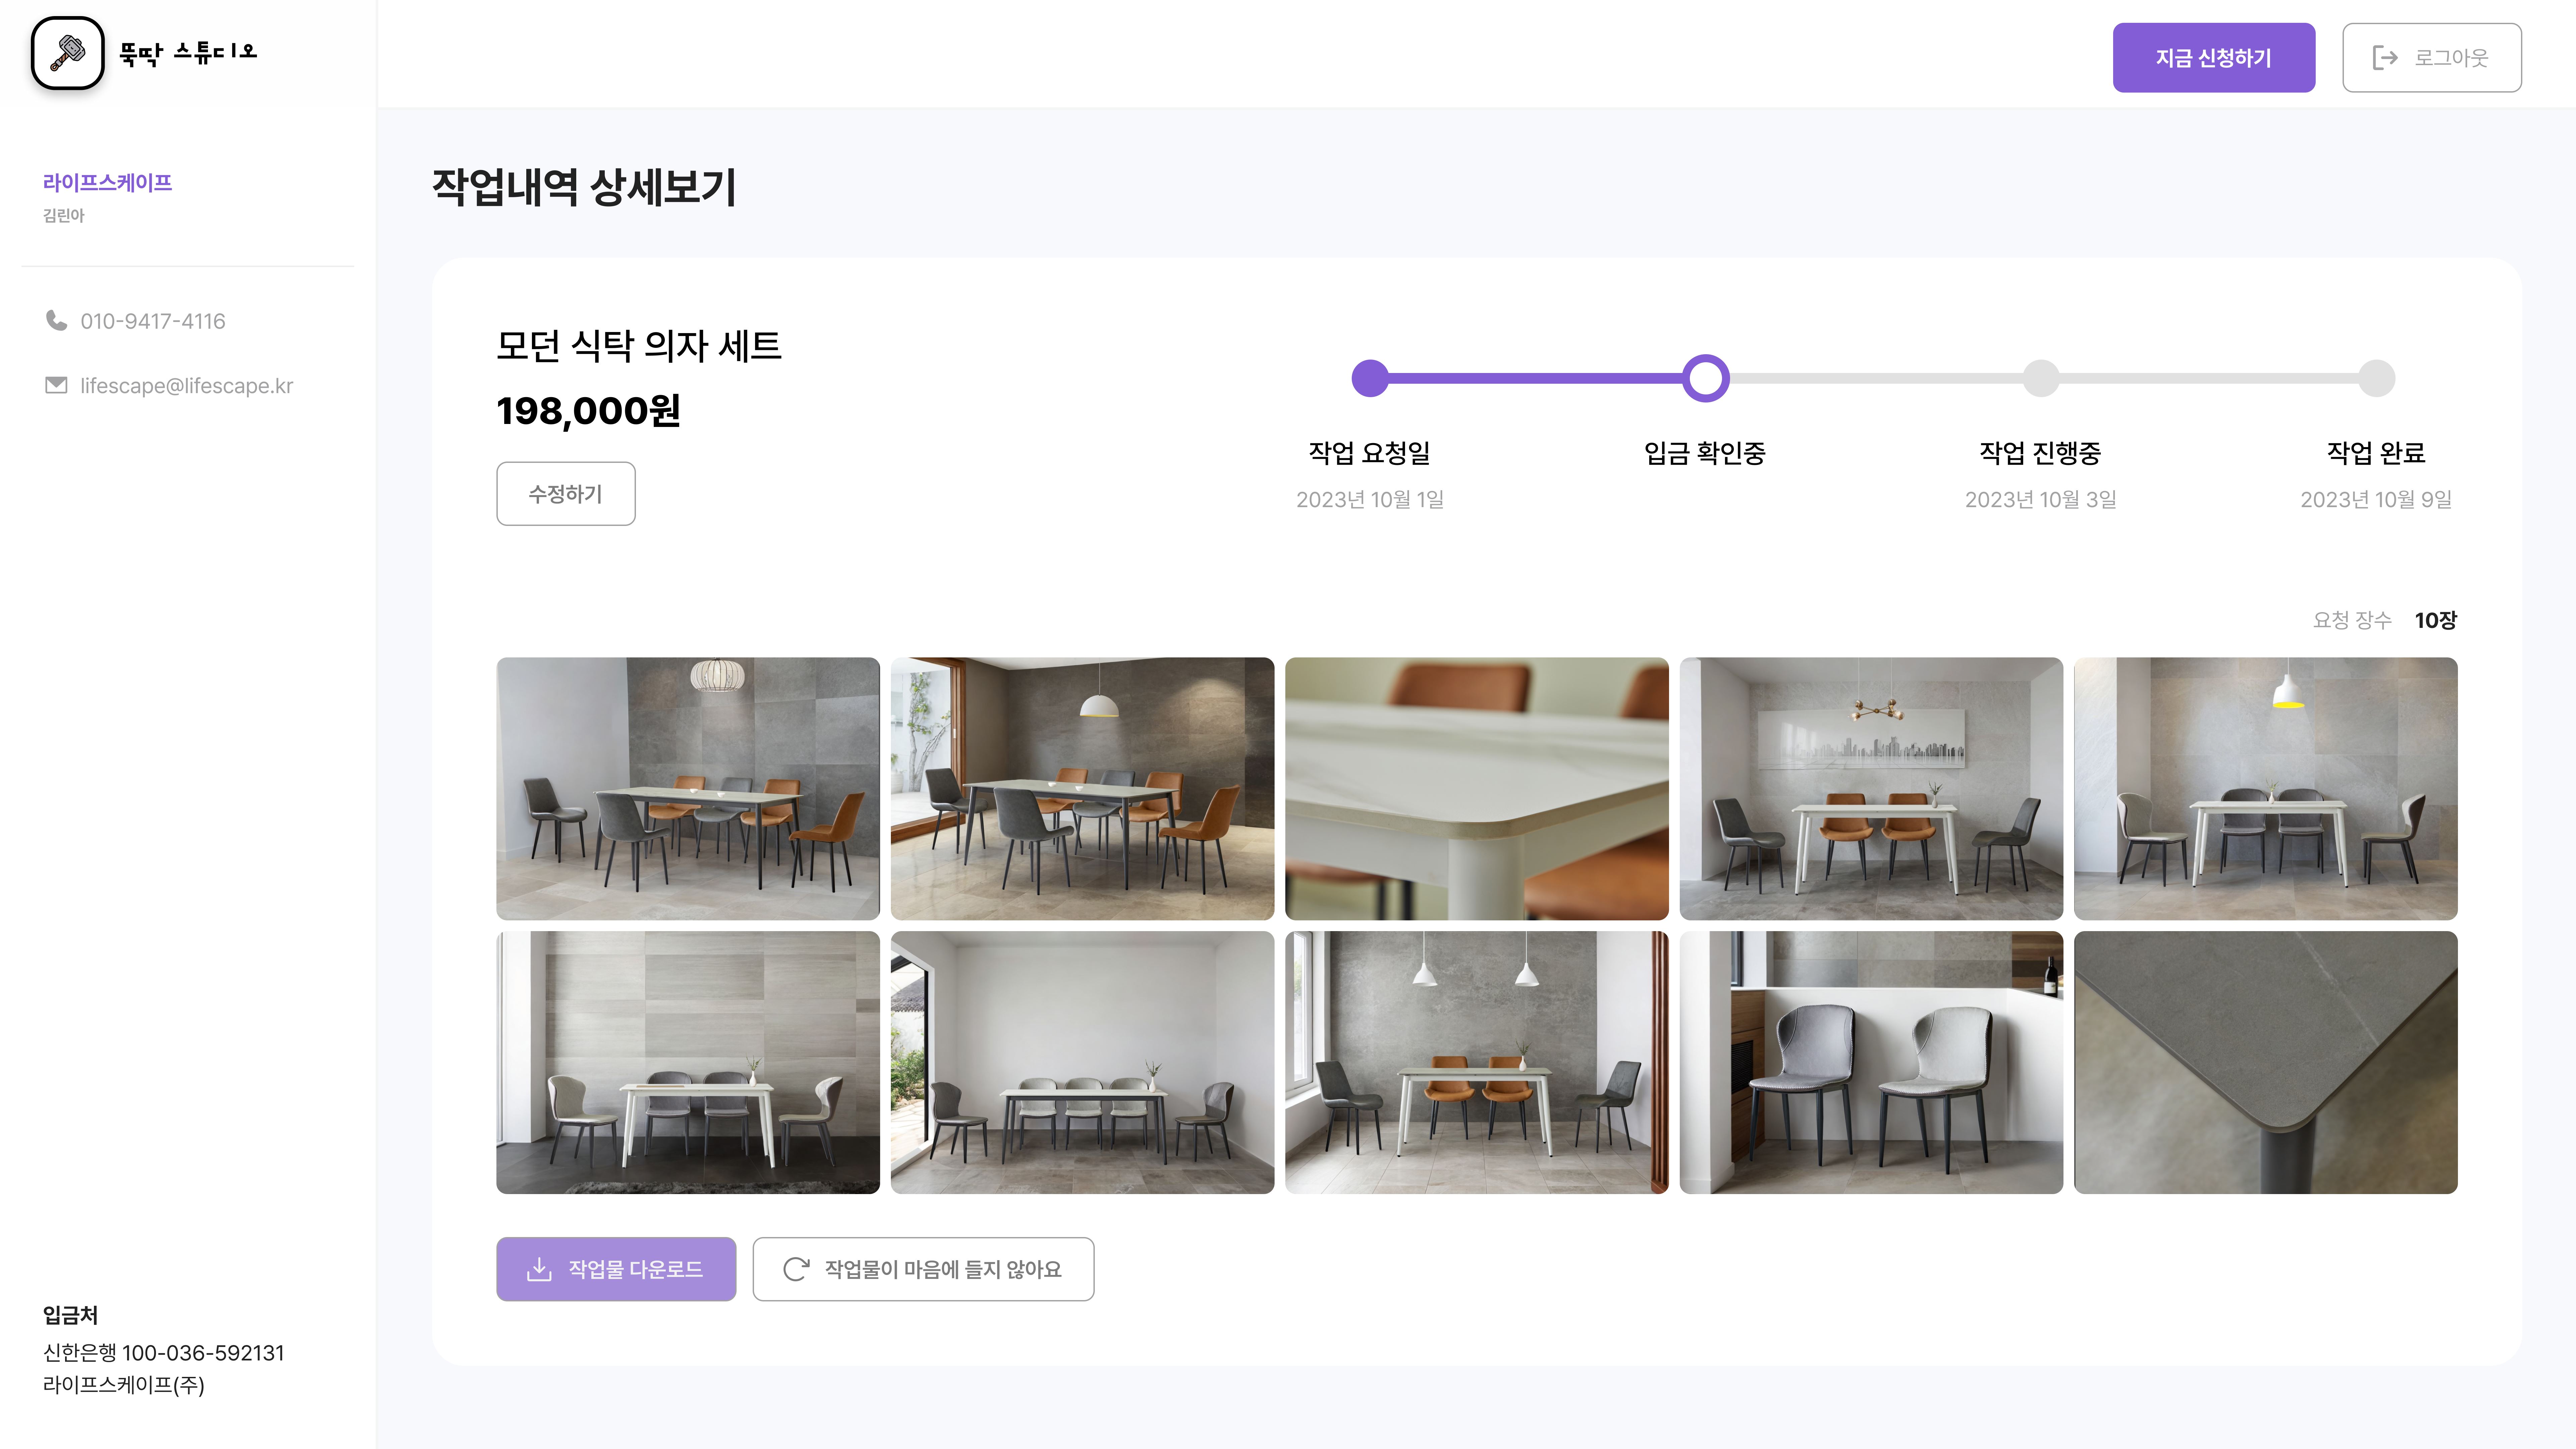Click the hammer logo icon
Viewport: 2576px width, 1449px height.
[67, 53]
